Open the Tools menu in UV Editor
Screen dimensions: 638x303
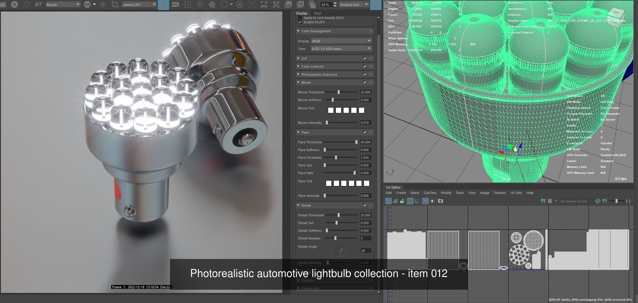coord(459,193)
